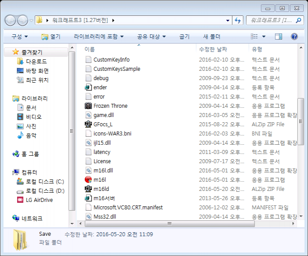
Task: Open 음악 library in sidebar
Action: 27,135
